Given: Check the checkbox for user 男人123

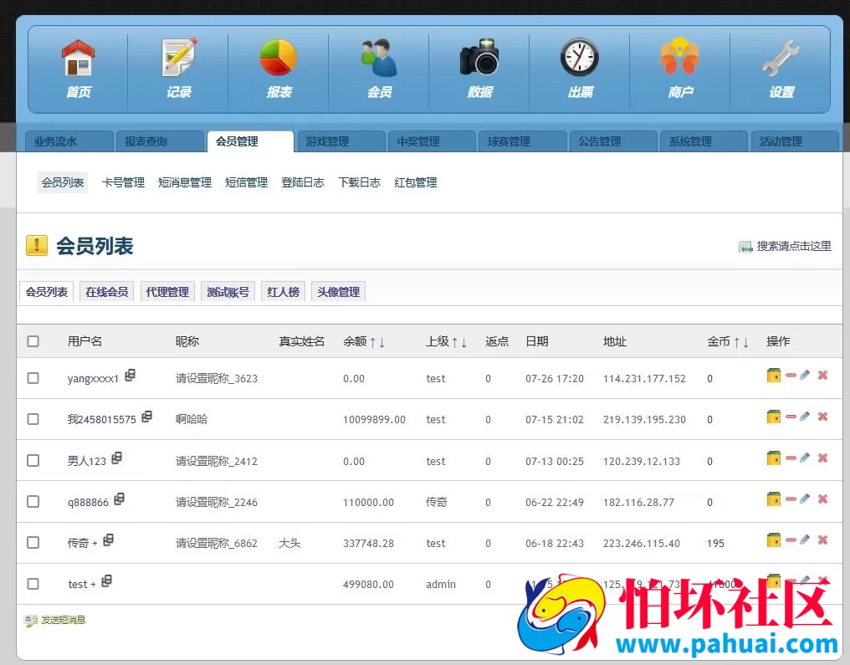Looking at the screenshot, I should click(33, 458).
